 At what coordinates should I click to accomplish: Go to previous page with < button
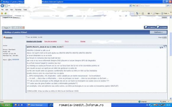pyautogui.click(x=15, y=28)
